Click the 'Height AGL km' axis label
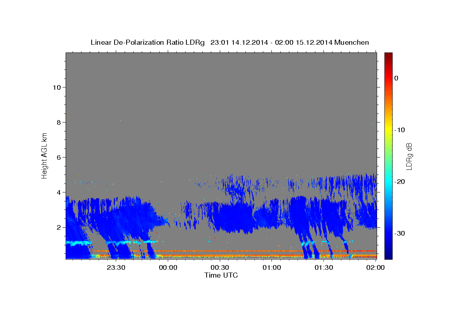Image resolution: width=466 pixels, height=311 pixels. (x=45, y=155)
